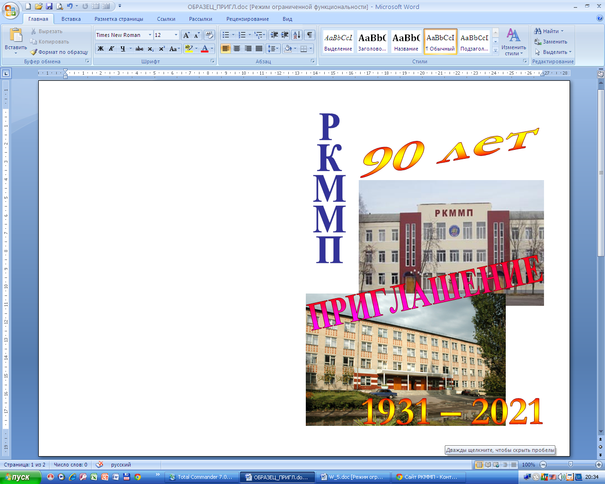This screenshot has height=484, width=605.
Task: Click the Increase Indent icon
Action: point(285,35)
